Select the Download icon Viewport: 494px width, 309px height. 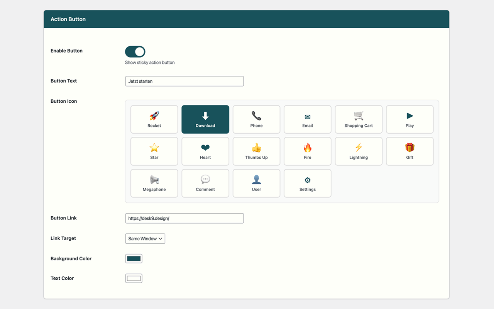tap(205, 119)
